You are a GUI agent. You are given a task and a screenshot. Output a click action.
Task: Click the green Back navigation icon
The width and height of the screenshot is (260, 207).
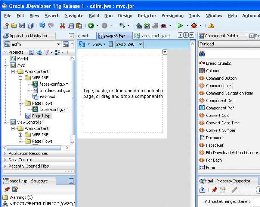pyautogui.click(x=91, y=26)
